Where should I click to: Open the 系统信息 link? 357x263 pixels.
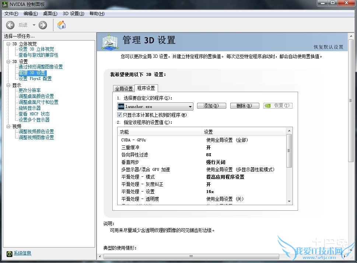(22, 253)
